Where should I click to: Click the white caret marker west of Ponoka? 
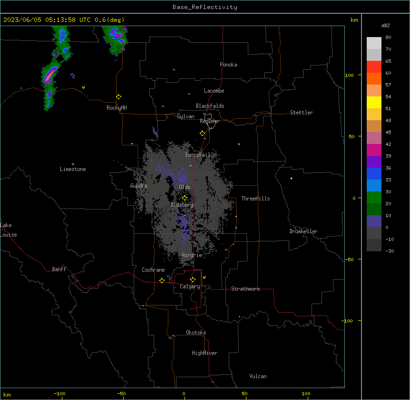pyautogui.click(x=174, y=70)
